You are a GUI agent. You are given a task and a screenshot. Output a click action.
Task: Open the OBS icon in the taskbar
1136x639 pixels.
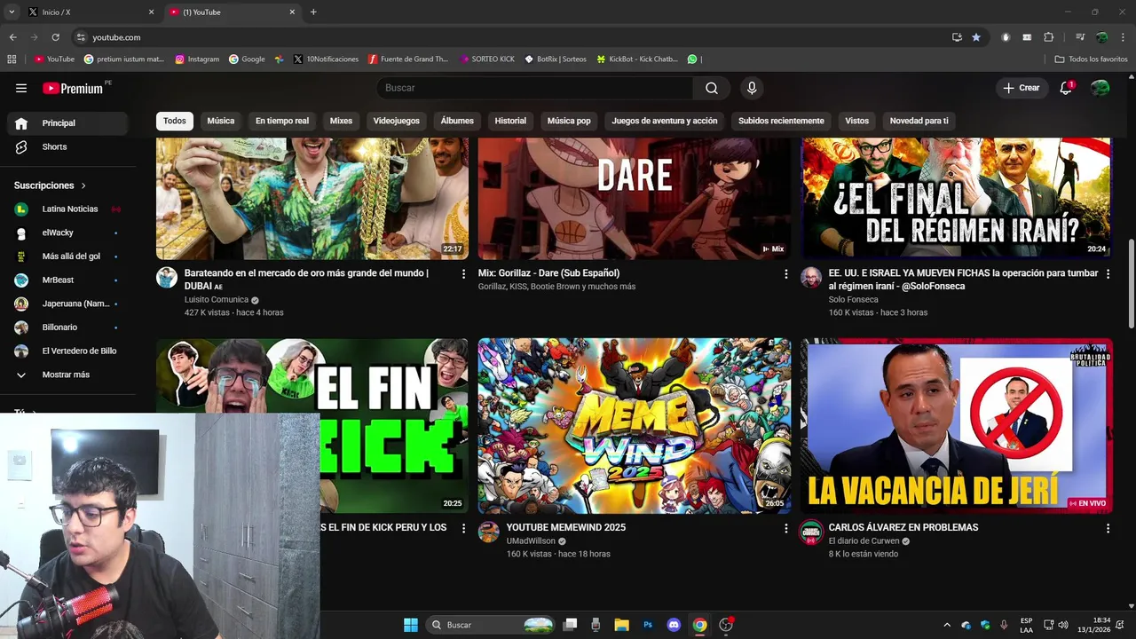pyautogui.click(x=726, y=625)
